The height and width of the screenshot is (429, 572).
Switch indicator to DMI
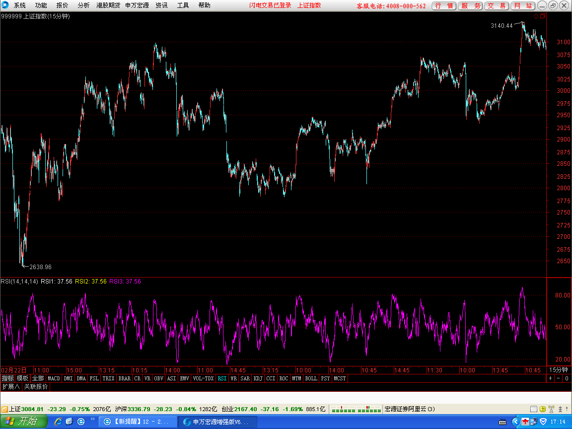[68, 378]
